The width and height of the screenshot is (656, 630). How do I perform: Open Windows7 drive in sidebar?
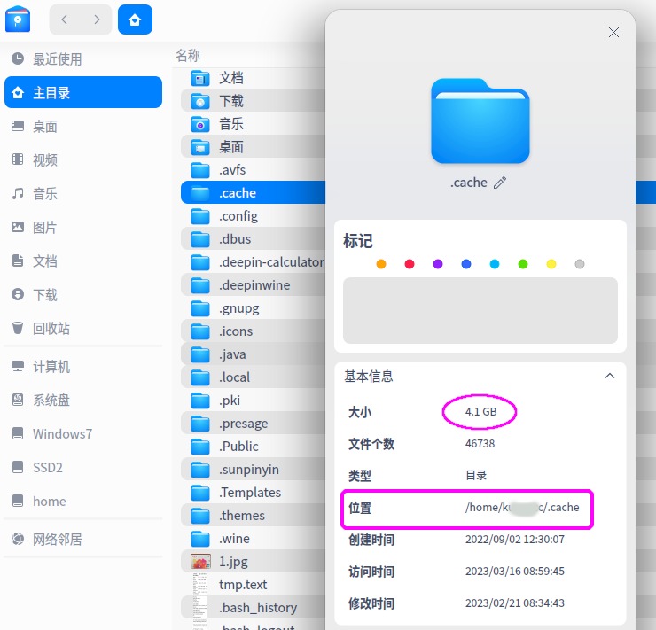[83, 433]
